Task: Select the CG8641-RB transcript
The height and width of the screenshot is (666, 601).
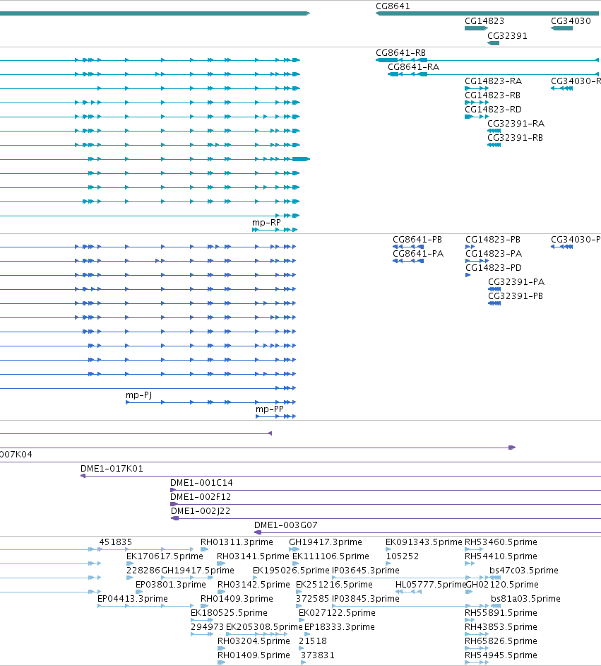Action: point(487,60)
